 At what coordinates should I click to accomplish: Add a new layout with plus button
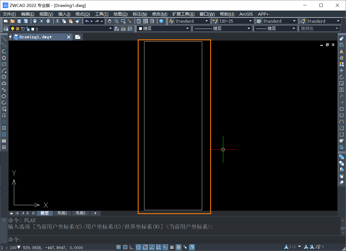(x=95, y=213)
